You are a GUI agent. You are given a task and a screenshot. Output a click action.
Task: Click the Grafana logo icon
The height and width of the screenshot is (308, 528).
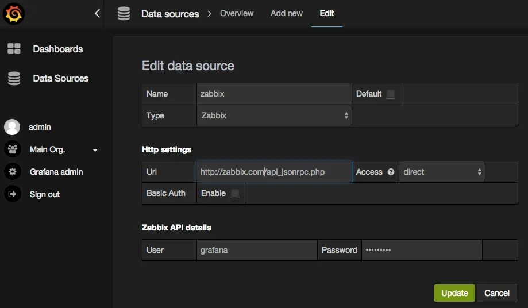[14, 14]
